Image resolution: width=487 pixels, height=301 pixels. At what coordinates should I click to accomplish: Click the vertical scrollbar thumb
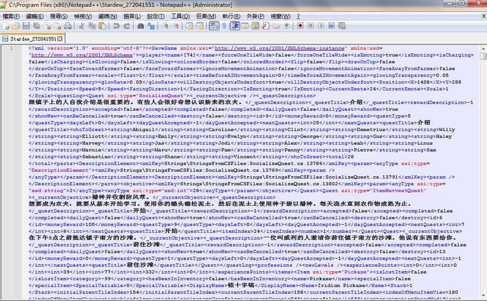pyautogui.click(x=483, y=56)
